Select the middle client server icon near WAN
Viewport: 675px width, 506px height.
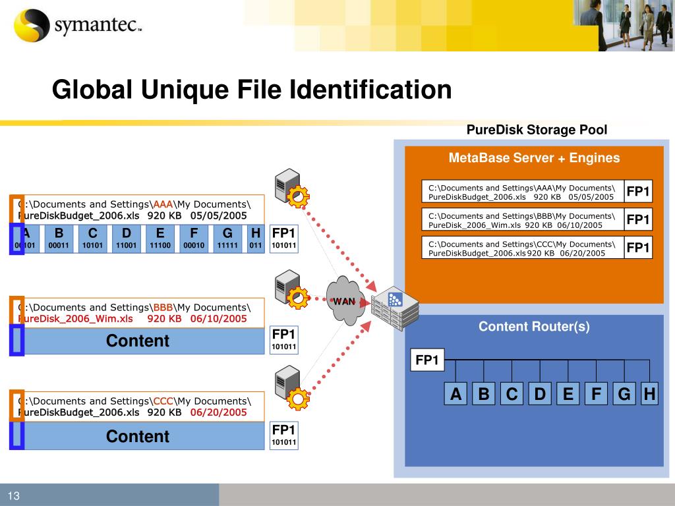pos(292,289)
